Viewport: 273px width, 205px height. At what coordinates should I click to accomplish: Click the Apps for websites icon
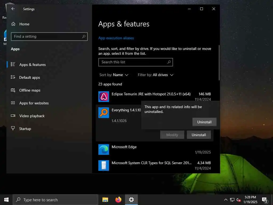[13, 103]
